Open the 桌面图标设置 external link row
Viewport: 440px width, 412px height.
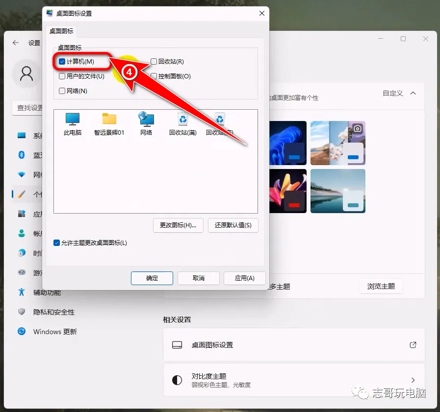pyautogui.click(x=294, y=345)
